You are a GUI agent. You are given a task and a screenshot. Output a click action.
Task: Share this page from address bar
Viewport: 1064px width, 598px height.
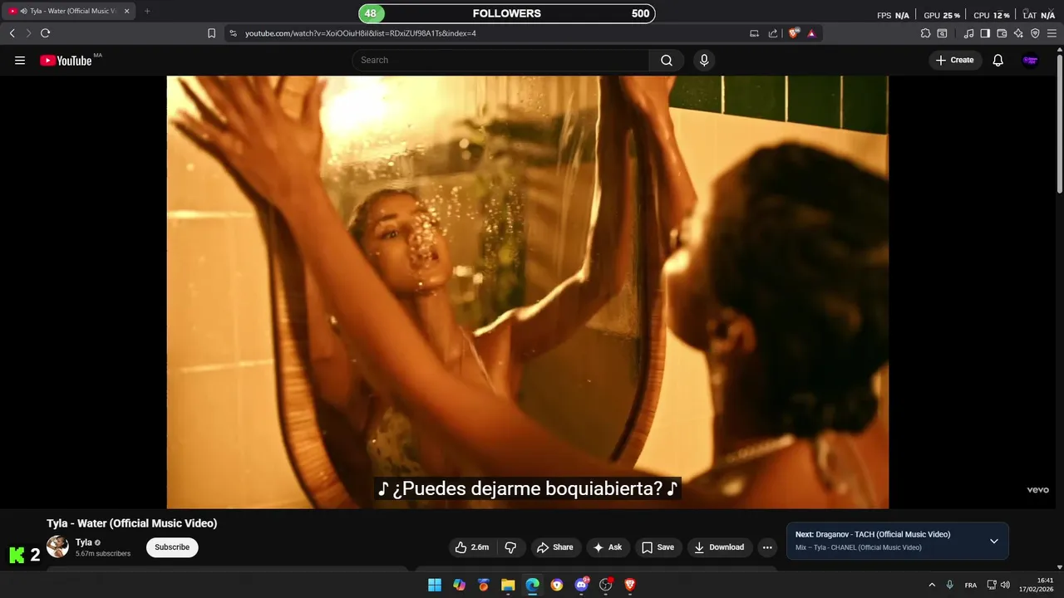(x=773, y=33)
